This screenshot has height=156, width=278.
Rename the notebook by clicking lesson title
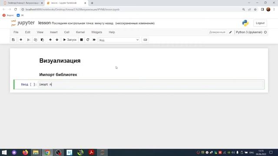click(44, 23)
